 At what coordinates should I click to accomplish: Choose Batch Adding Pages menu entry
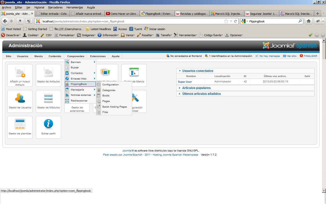tap(114, 107)
